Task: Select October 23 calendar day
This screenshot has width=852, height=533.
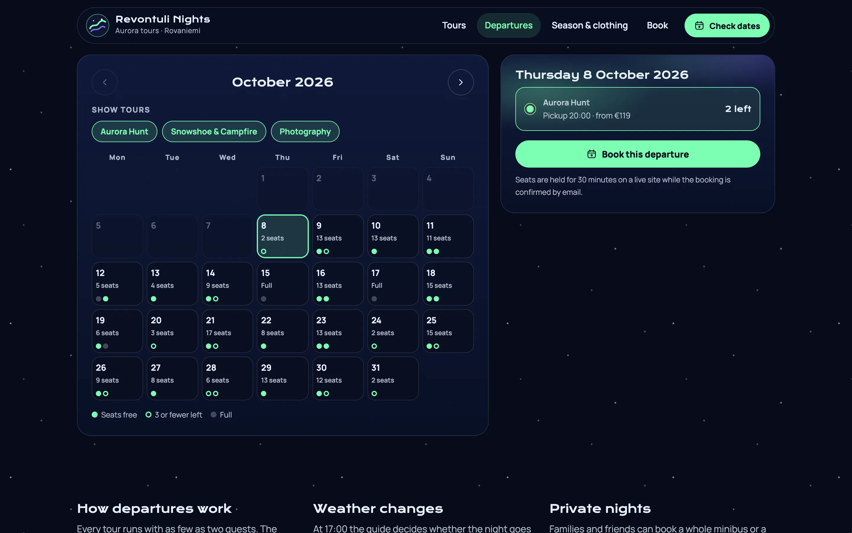Action: click(338, 331)
